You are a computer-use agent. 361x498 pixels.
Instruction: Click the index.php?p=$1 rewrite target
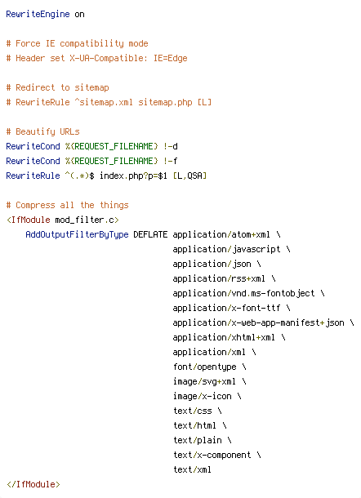coord(133,176)
